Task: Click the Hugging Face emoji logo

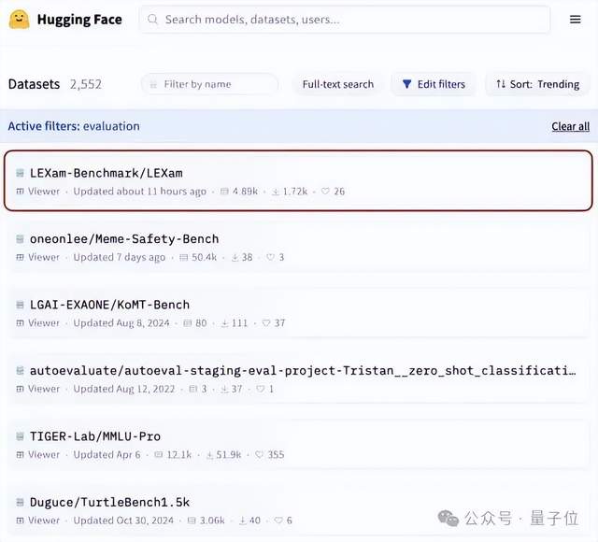Action: 20,20
